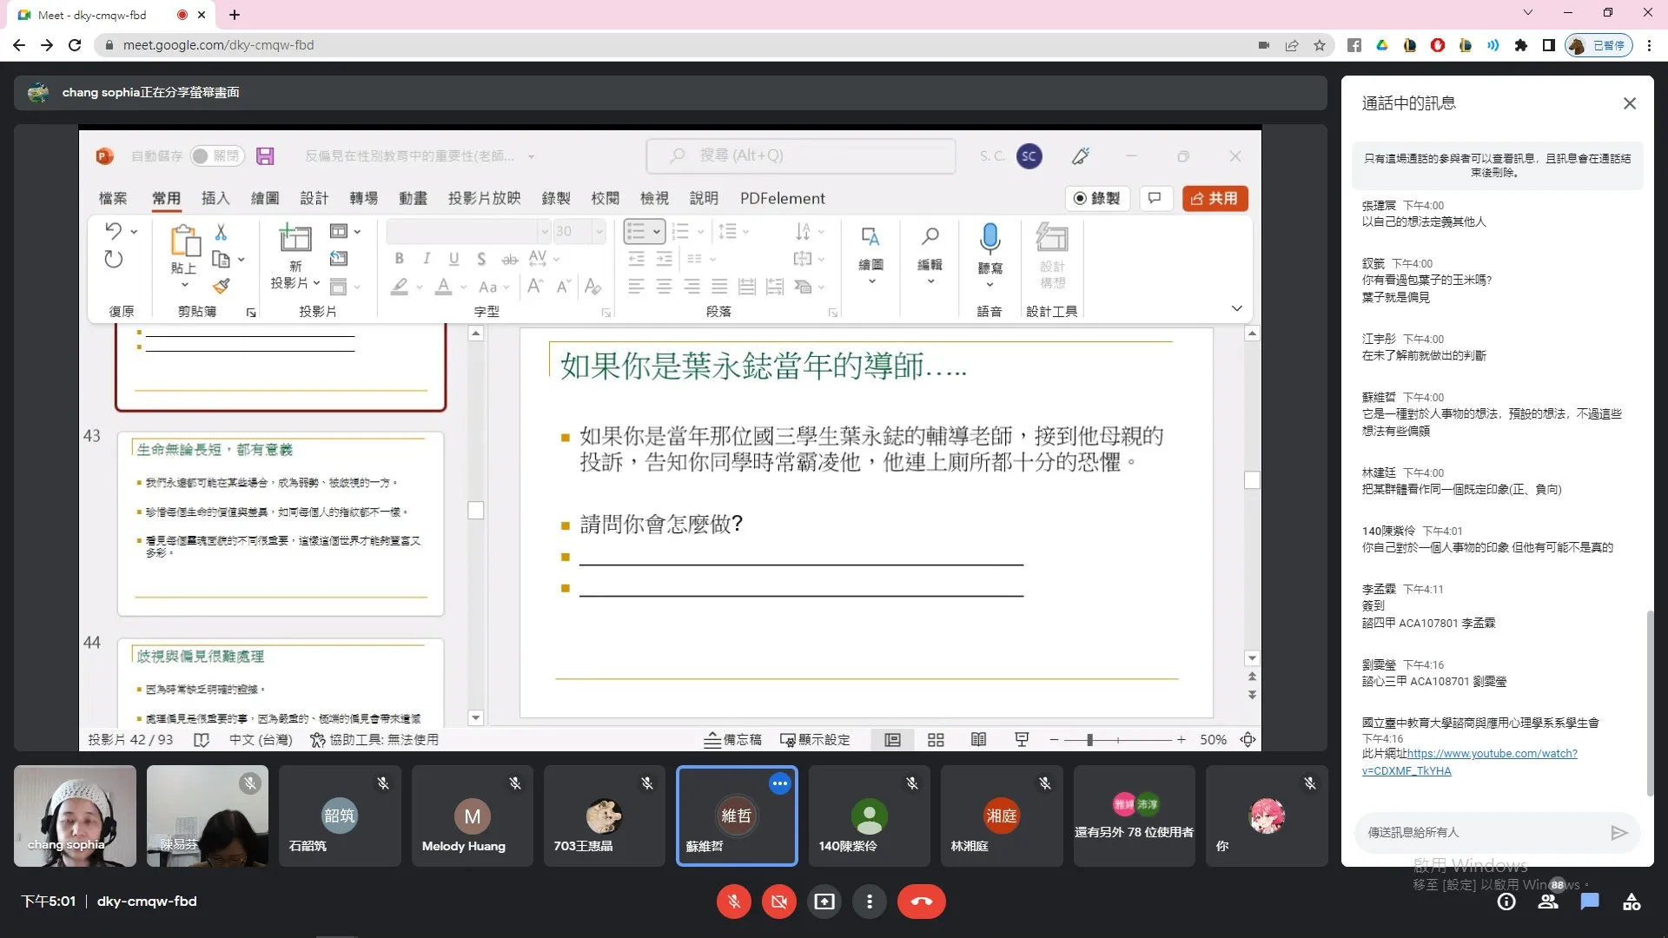Viewport: 1668px width, 938px height.
Task: Expand the font size 30 dropdown
Action: [599, 231]
